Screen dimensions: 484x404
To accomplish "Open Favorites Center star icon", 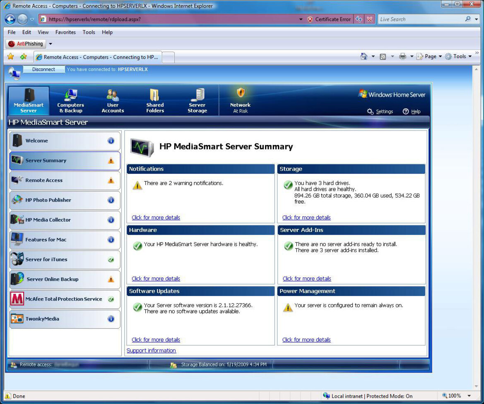I will (x=10, y=57).
